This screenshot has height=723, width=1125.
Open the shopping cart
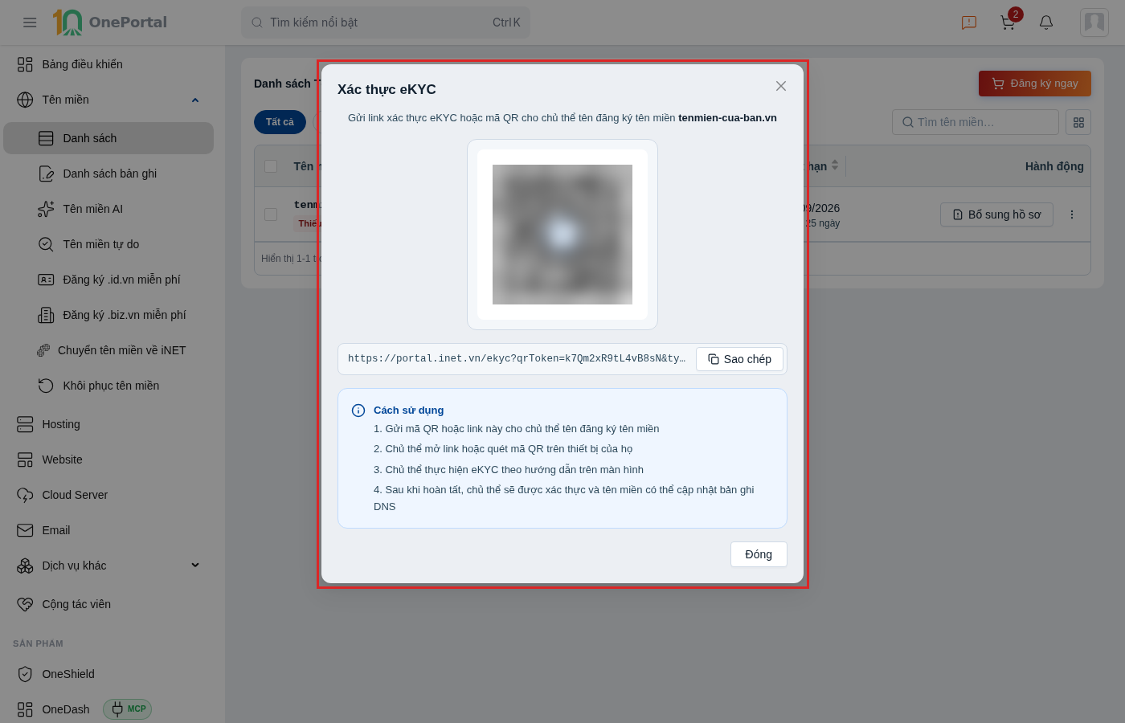click(x=1008, y=22)
